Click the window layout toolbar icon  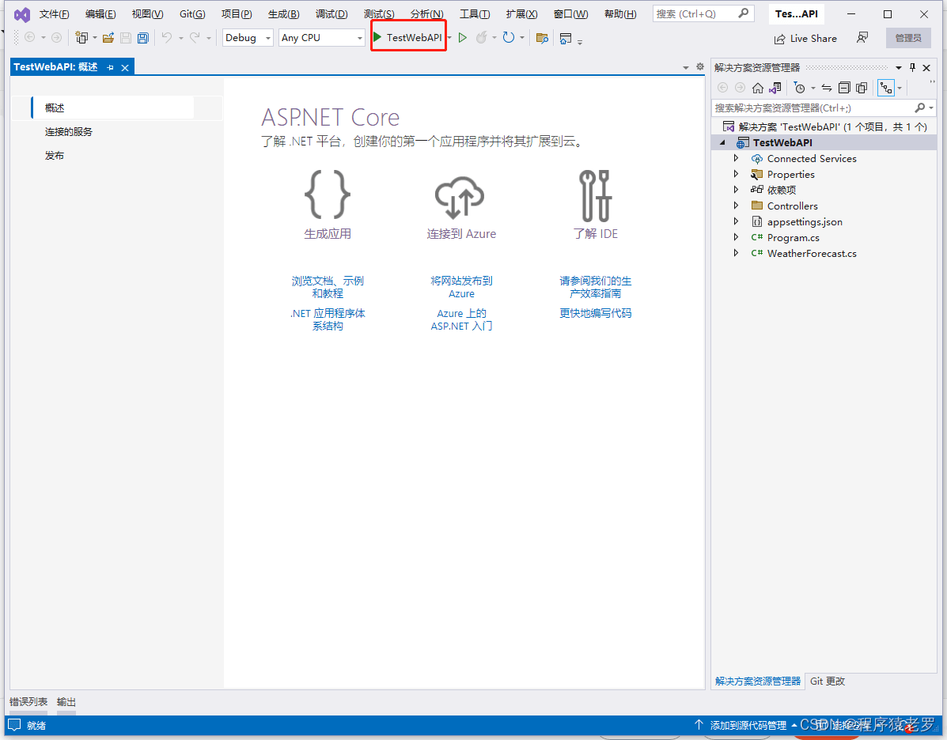pos(566,39)
